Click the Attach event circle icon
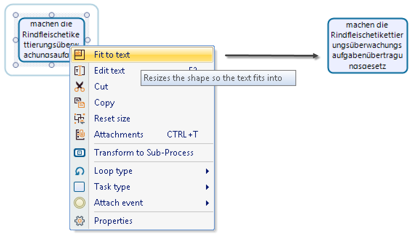This screenshot has height=235, width=415. coord(79,203)
